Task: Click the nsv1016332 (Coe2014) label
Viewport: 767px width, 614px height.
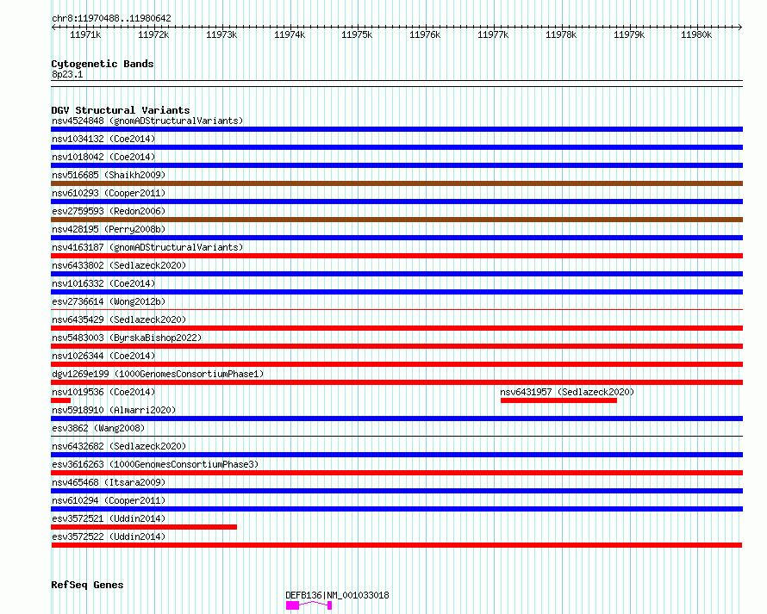Action: 103,283
